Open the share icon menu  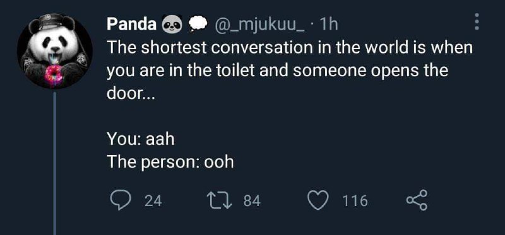[417, 200]
